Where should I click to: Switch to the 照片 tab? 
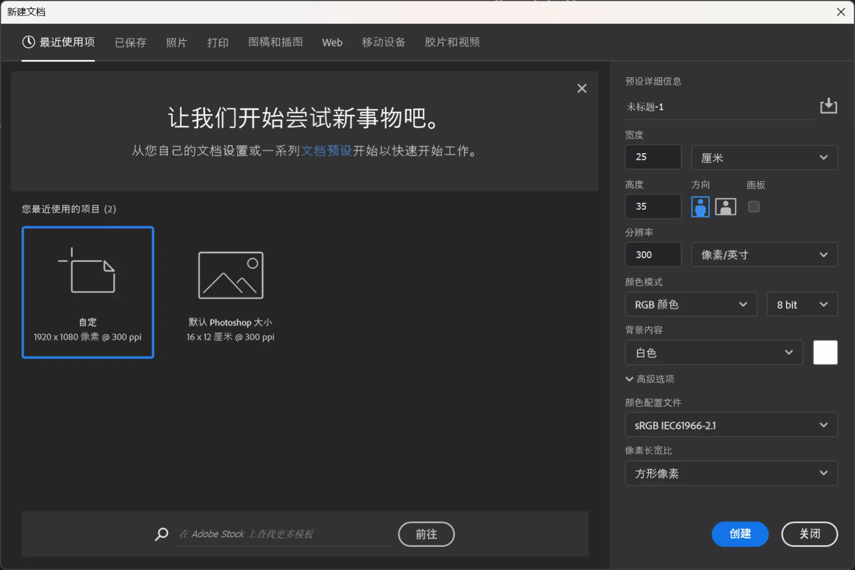coord(176,42)
